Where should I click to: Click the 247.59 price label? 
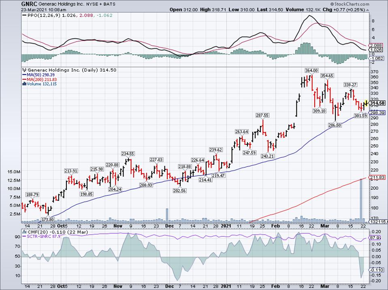click(x=249, y=152)
